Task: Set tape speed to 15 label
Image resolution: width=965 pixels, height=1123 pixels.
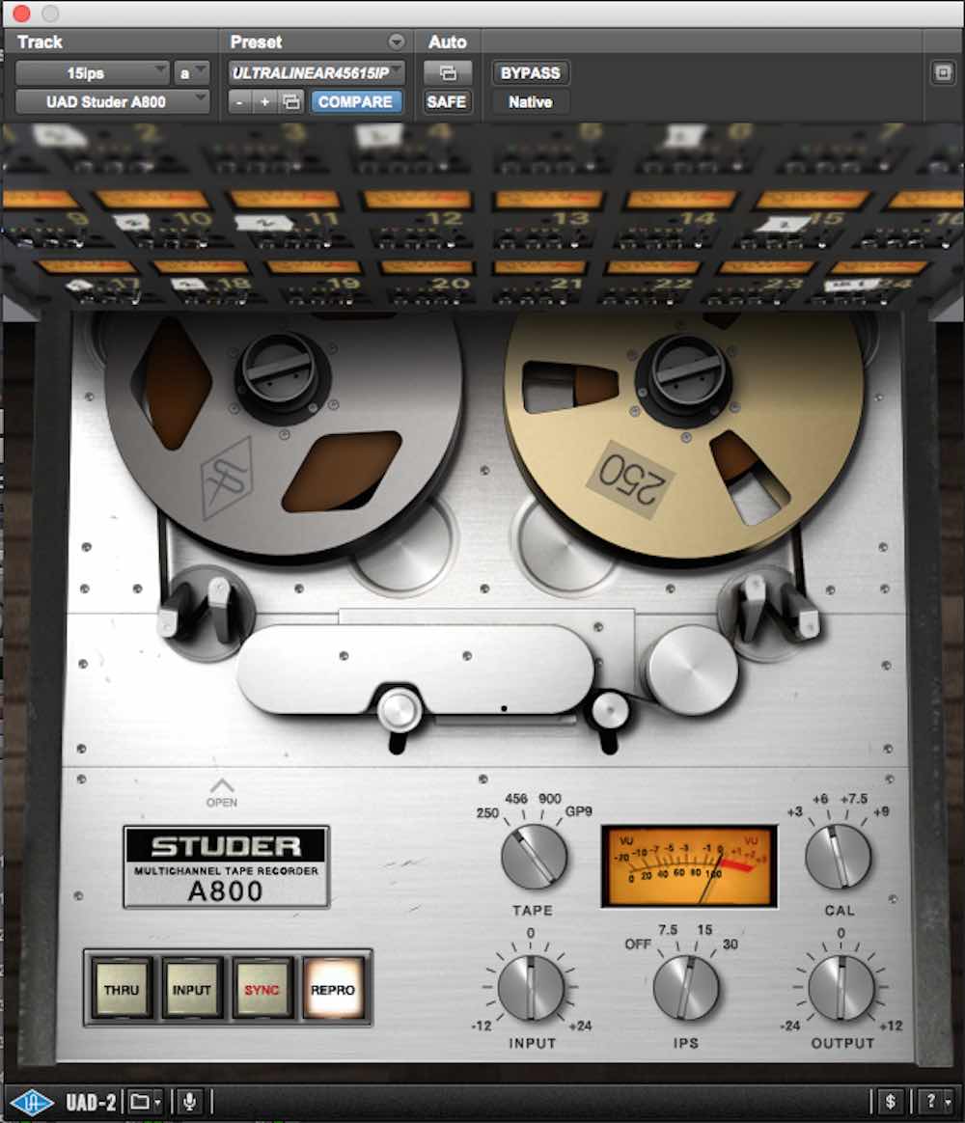Action: (x=705, y=930)
